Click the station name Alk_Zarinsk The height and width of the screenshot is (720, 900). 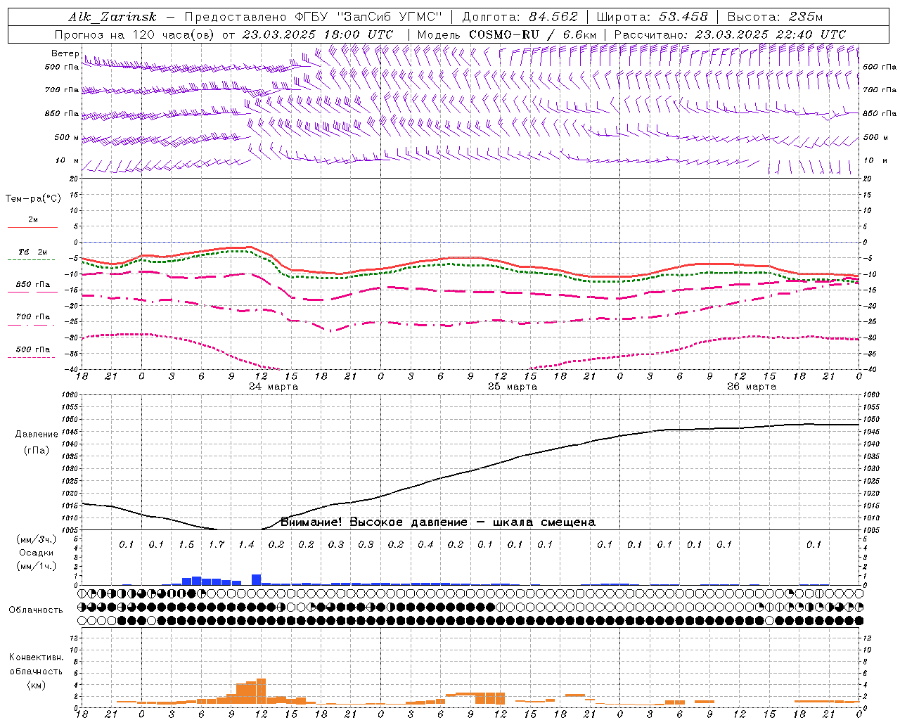[x=112, y=17]
